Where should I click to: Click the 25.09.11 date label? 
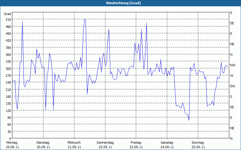coord(198,147)
